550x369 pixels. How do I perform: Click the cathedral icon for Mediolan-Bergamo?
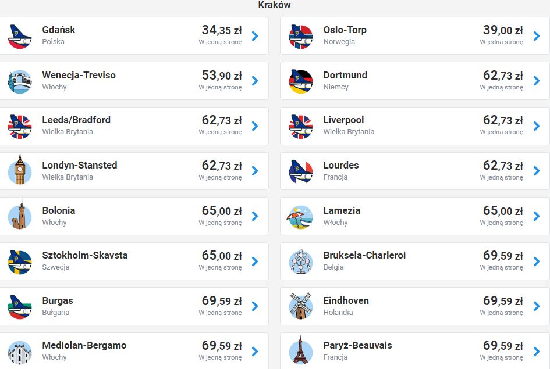(20, 351)
